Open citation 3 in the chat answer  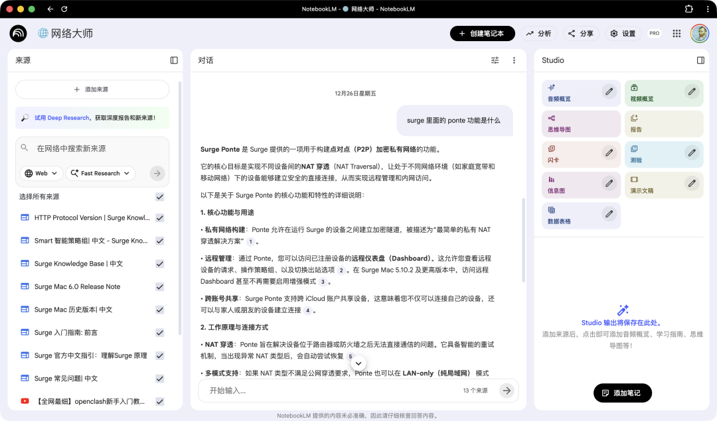tap(323, 282)
